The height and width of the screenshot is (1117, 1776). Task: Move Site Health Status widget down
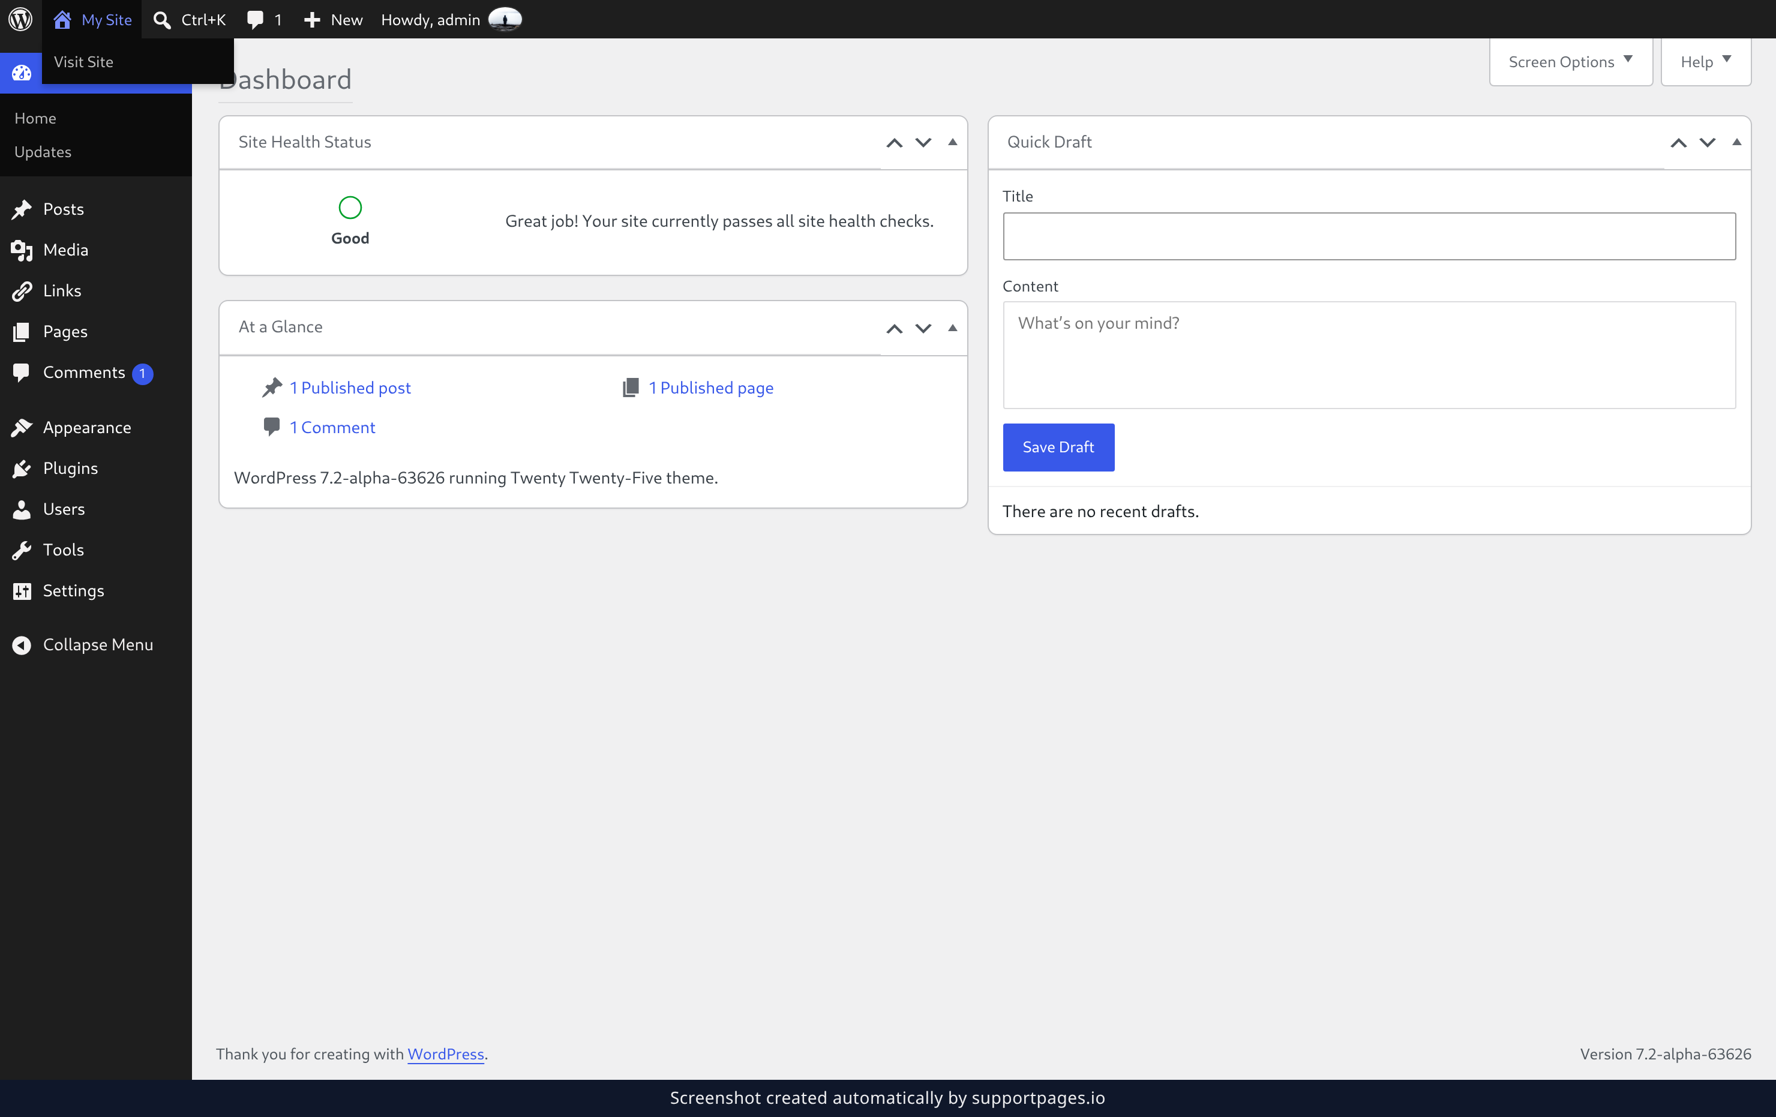tap(923, 143)
